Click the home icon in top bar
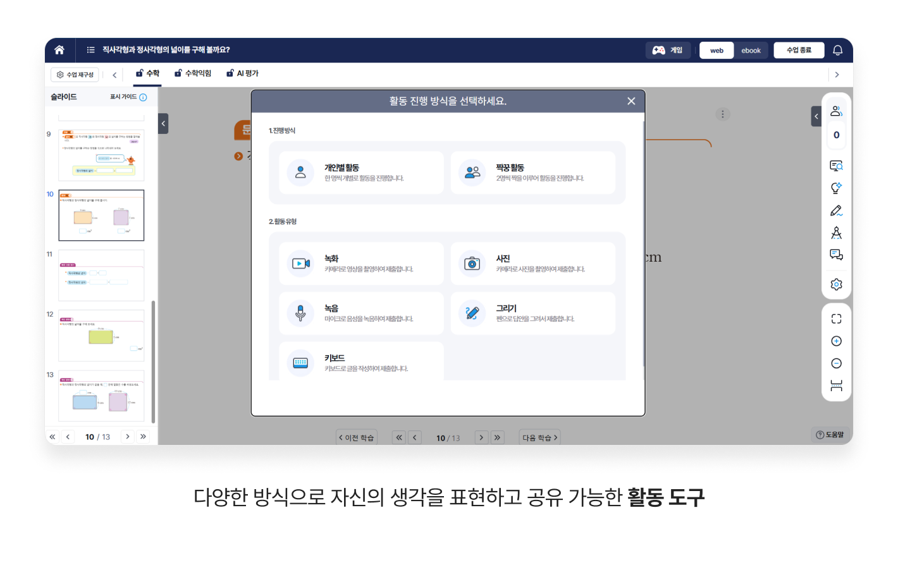The height and width of the screenshot is (577, 898). [59, 50]
